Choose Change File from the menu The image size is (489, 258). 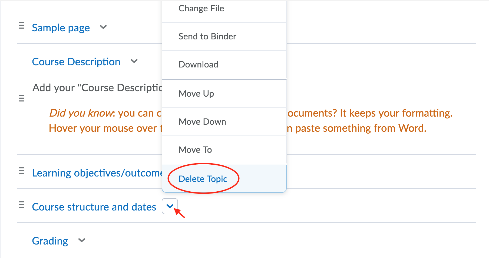coord(201,9)
